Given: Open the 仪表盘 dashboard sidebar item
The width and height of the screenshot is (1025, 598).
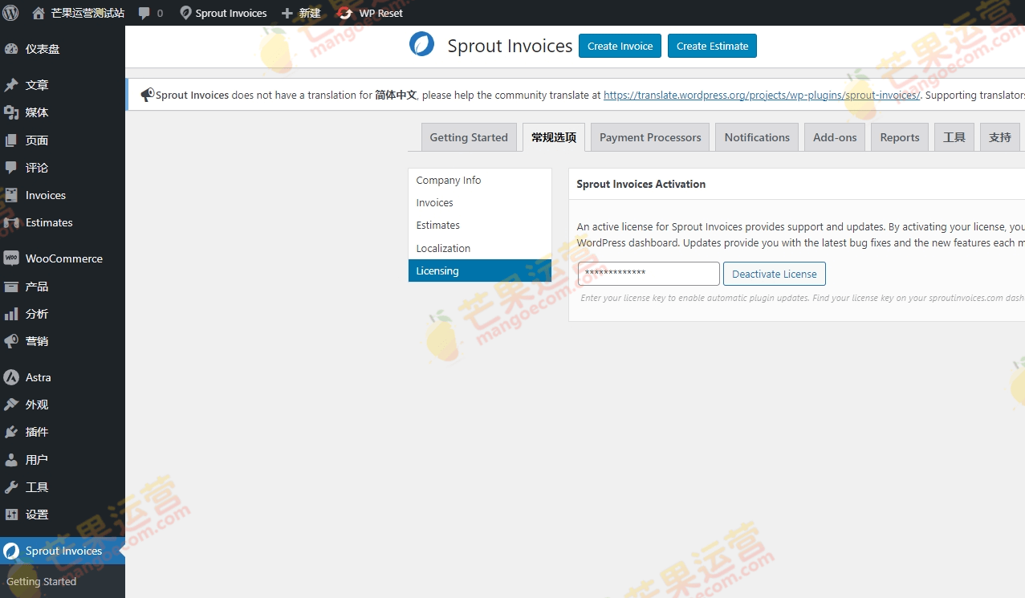Looking at the screenshot, I should (x=42, y=49).
